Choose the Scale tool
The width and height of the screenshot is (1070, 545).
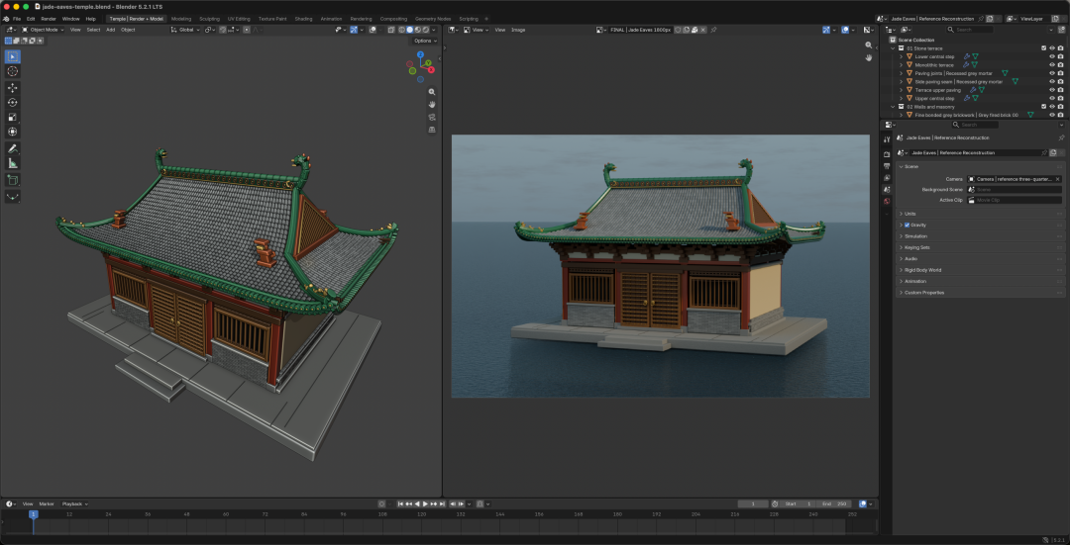click(x=12, y=117)
